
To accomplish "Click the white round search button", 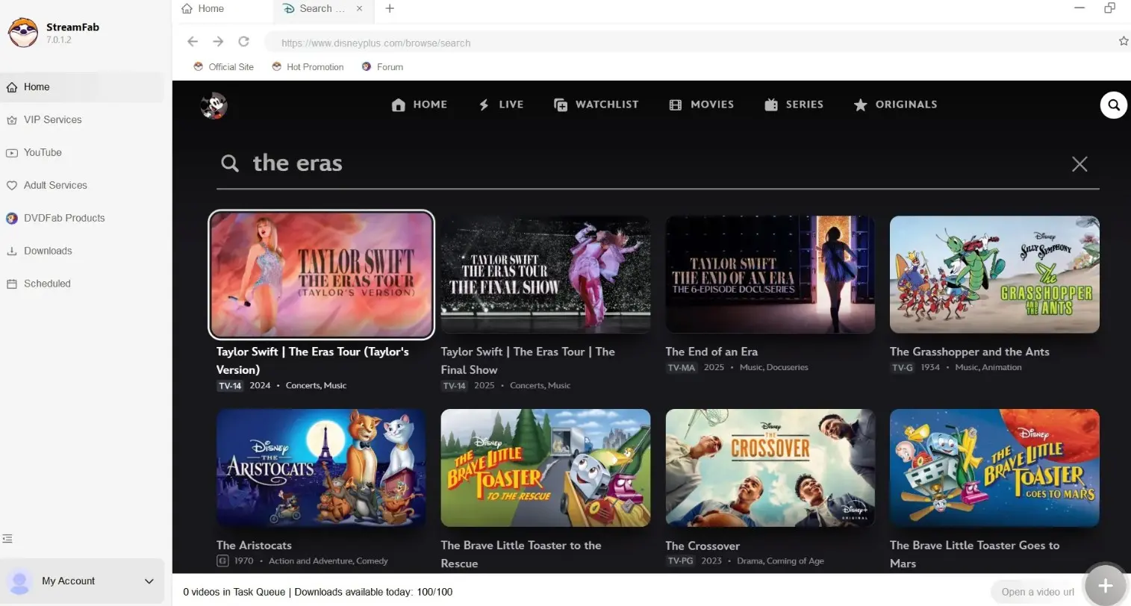I will (1113, 105).
